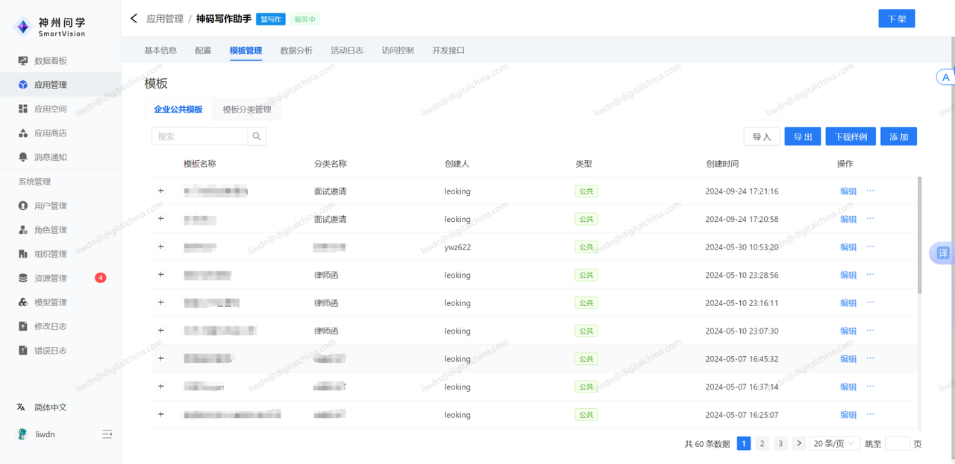
Task: Expand the first template row with plus
Action: [x=161, y=191]
